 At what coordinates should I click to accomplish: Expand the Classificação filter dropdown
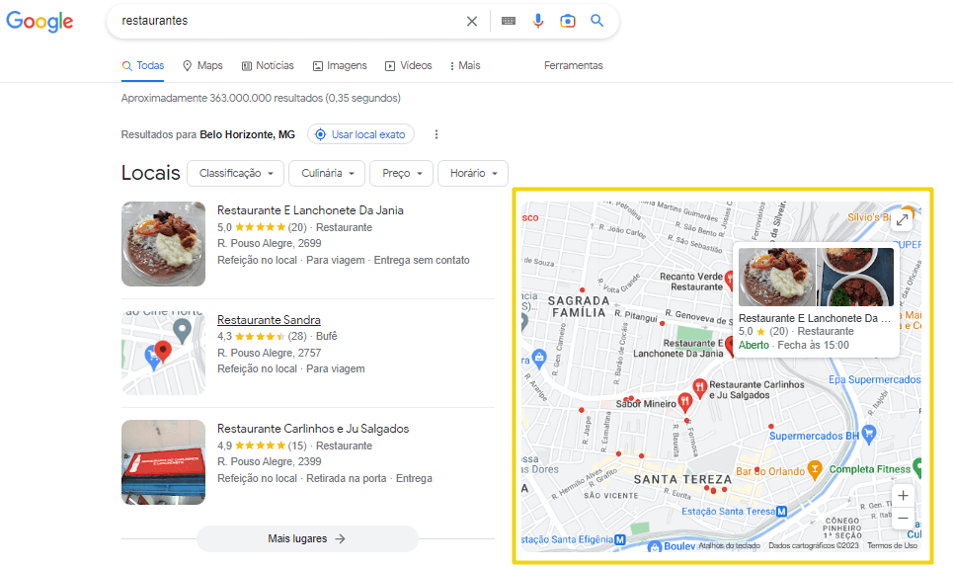pyautogui.click(x=236, y=173)
